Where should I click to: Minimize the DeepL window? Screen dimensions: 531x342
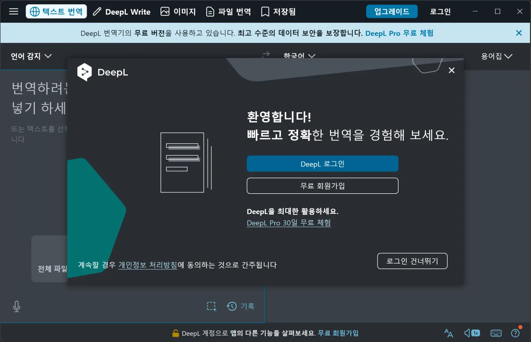(475, 12)
